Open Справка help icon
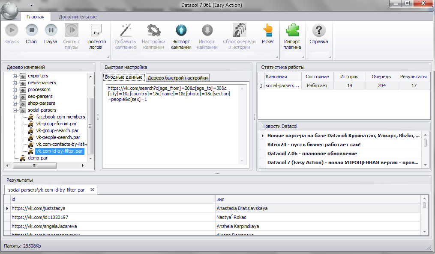Image resolution: width=435 pixels, height=254 pixels. [319, 30]
